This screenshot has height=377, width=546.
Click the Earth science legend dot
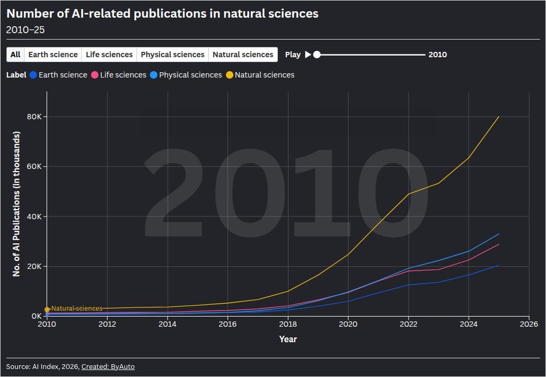pyautogui.click(x=33, y=75)
